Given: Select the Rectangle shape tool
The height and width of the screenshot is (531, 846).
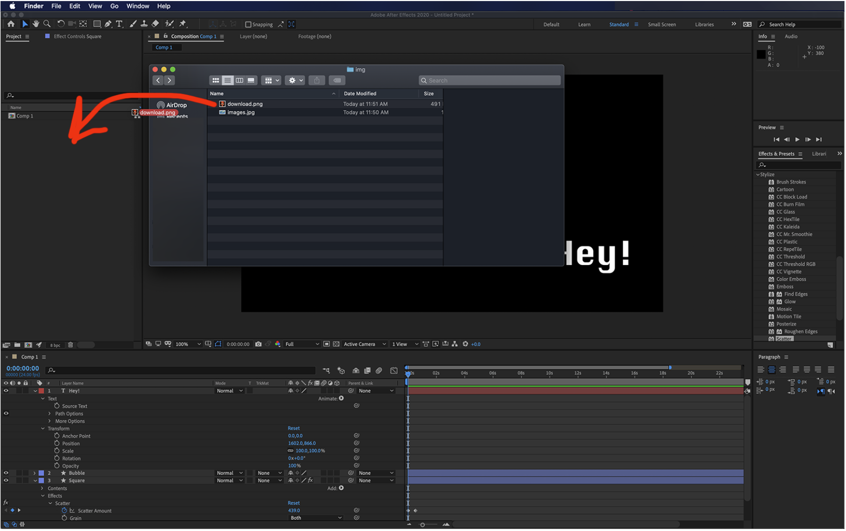Looking at the screenshot, I should click(x=97, y=24).
